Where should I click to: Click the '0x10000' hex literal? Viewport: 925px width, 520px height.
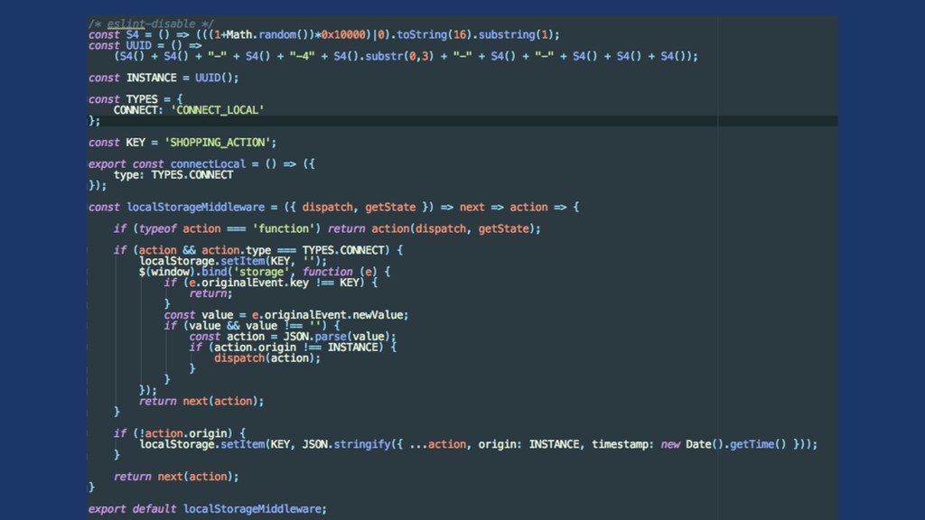pos(343,35)
